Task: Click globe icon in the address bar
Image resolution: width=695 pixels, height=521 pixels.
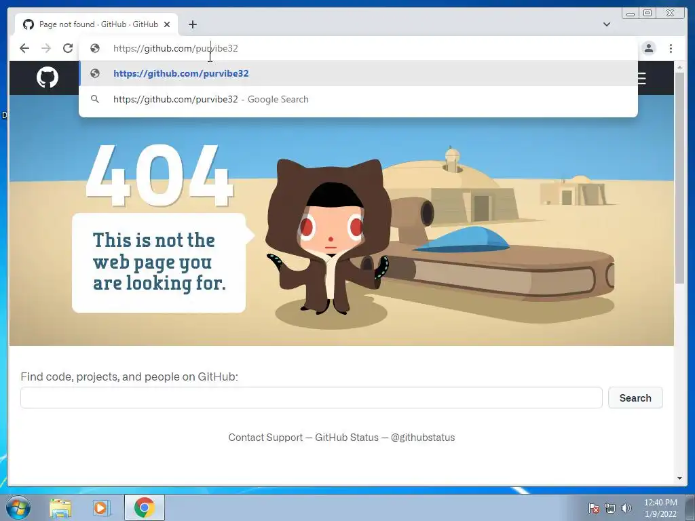Action: tap(95, 48)
